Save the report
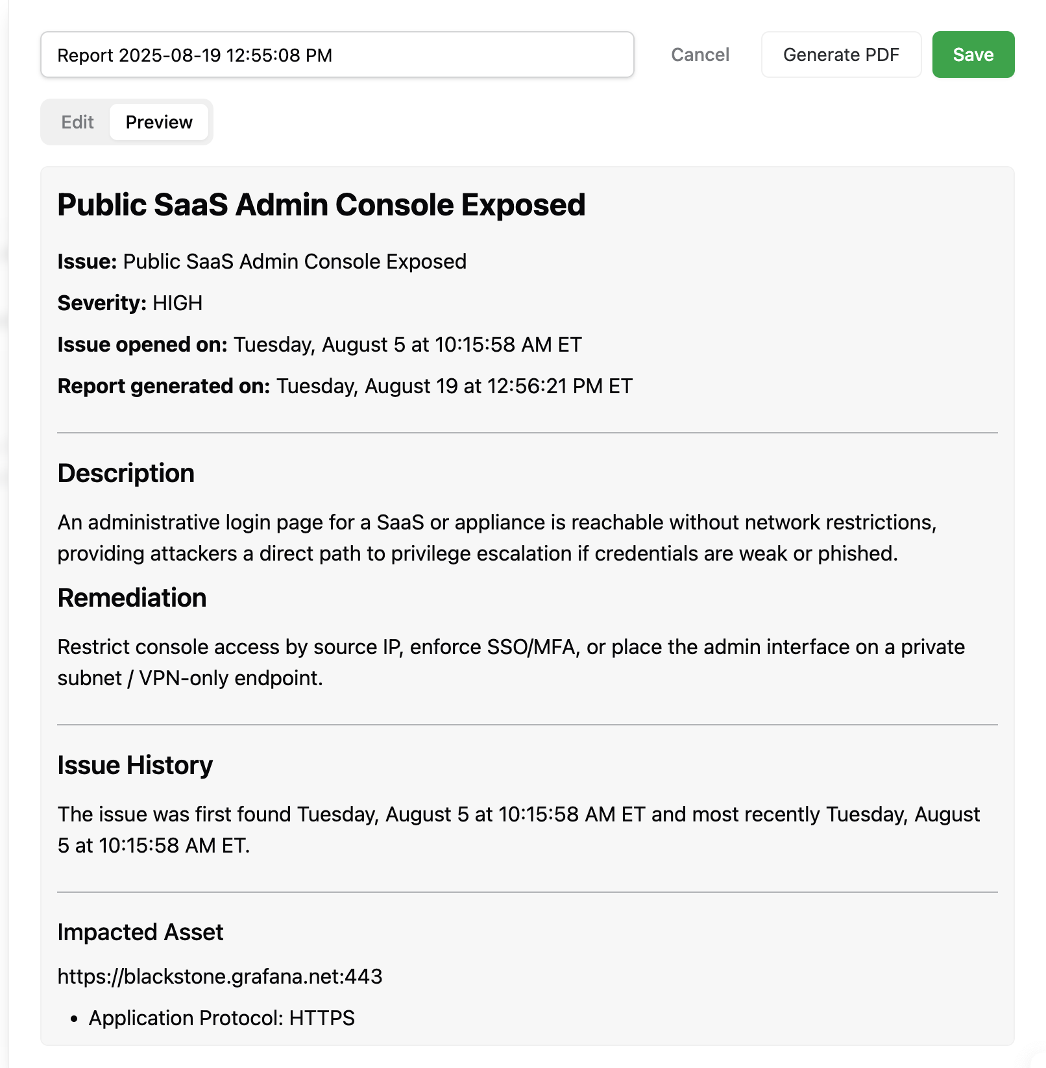 (x=973, y=55)
